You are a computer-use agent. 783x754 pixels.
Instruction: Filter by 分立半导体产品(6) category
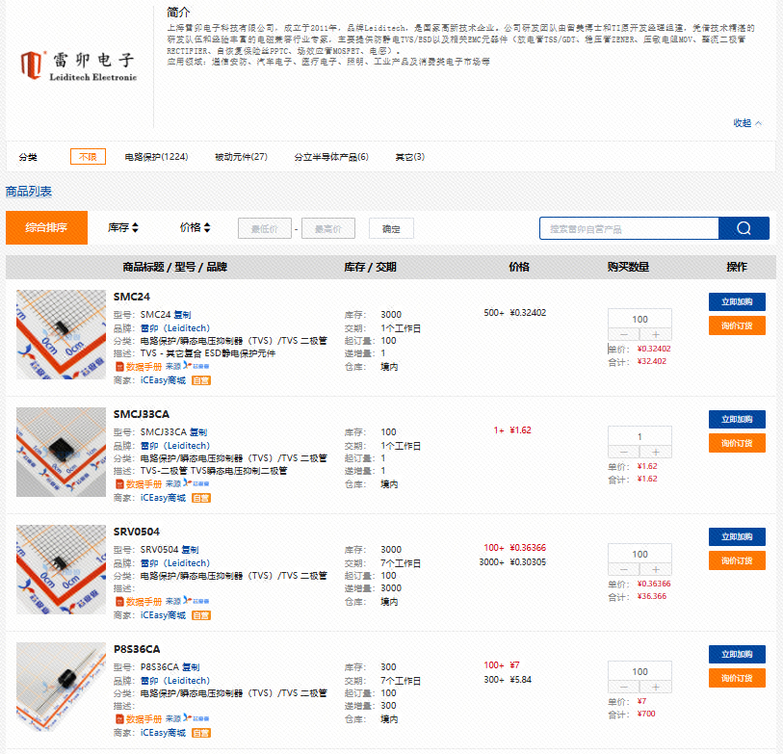331,157
